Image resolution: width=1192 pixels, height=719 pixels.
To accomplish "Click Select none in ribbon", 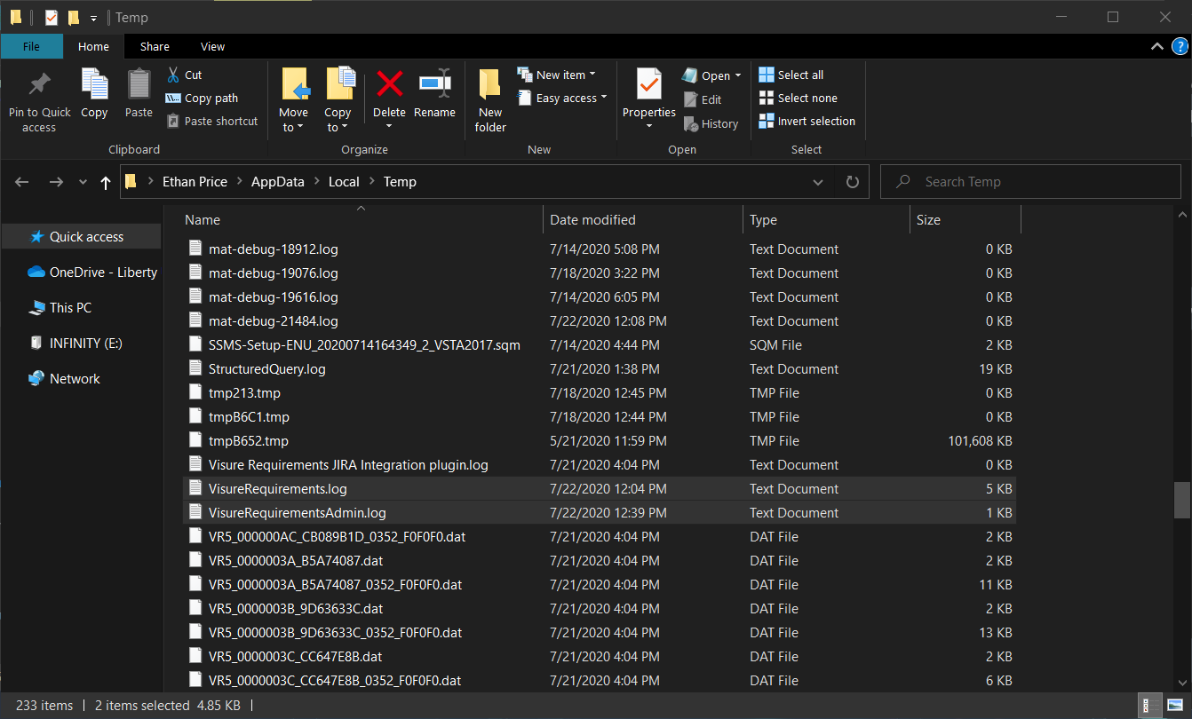I will [799, 99].
